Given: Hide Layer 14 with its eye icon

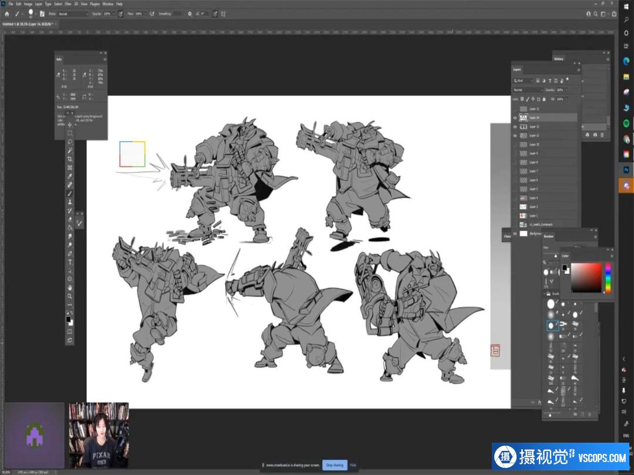Looking at the screenshot, I should [x=515, y=117].
